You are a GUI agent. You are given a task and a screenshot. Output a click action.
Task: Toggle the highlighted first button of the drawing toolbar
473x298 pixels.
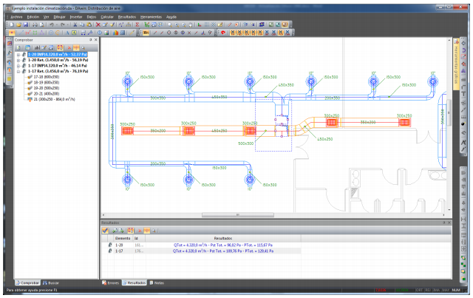[x=12, y=33]
